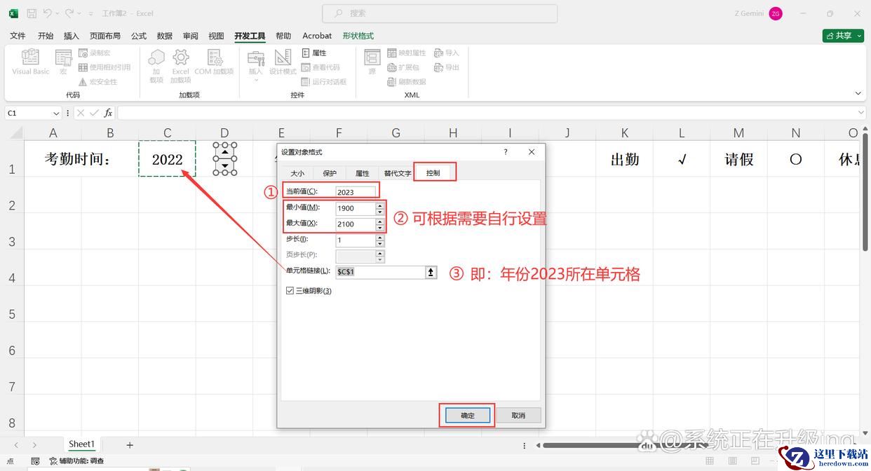
Task: Decrease the maximum value with down arrow
Action: click(380, 227)
